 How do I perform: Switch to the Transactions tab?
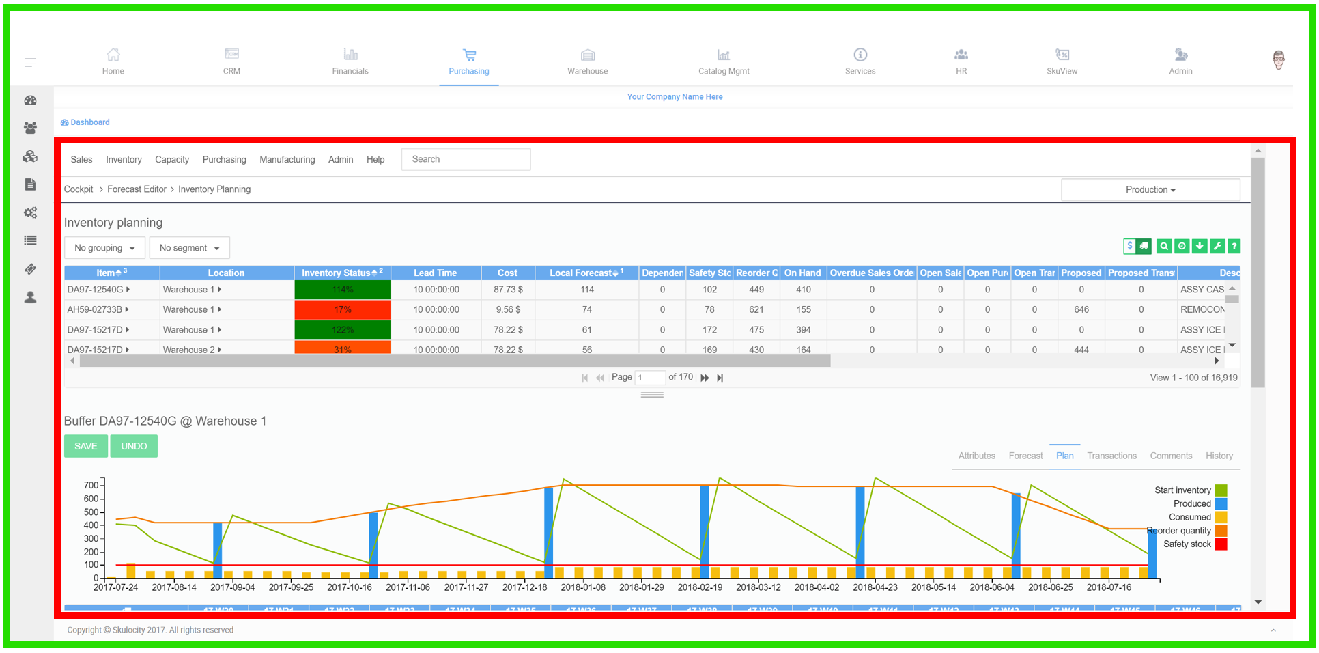coord(1112,456)
